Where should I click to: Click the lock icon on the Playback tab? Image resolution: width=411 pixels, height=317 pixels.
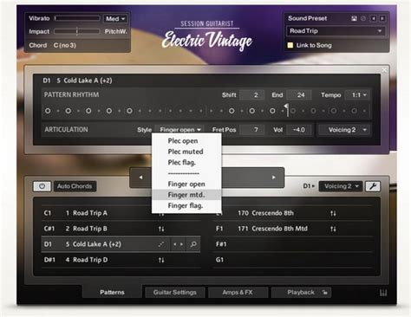click(325, 293)
